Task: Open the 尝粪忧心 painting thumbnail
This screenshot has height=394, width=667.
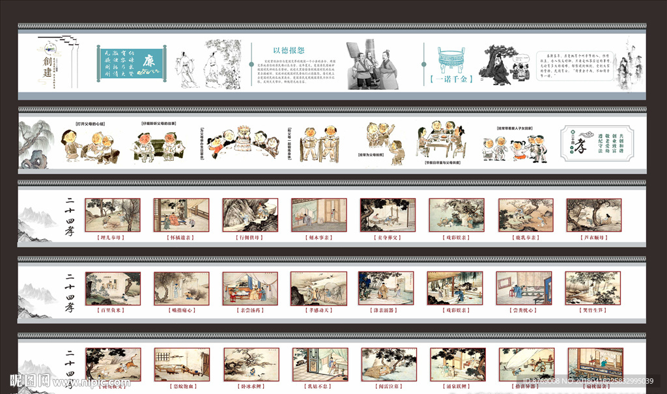Action: [524, 288]
